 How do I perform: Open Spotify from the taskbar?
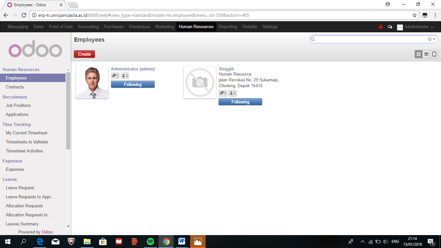tap(150, 242)
